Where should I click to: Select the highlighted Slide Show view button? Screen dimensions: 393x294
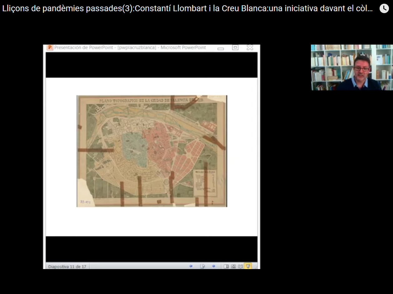(248, 267)
